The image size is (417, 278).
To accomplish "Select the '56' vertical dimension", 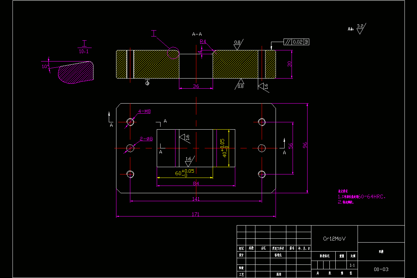I will (x=291, y=146).
